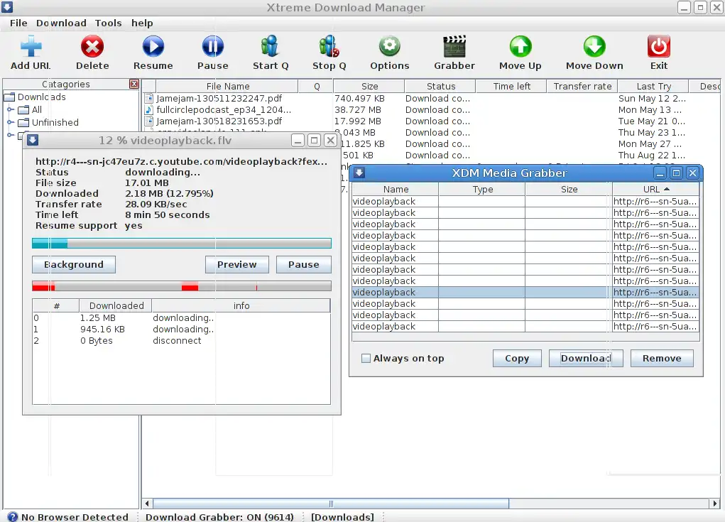Select the first videoplayback row in Grabber

(525, 202)
